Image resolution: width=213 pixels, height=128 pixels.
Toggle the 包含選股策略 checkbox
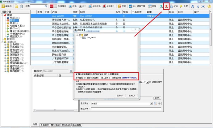coord(106,74)
